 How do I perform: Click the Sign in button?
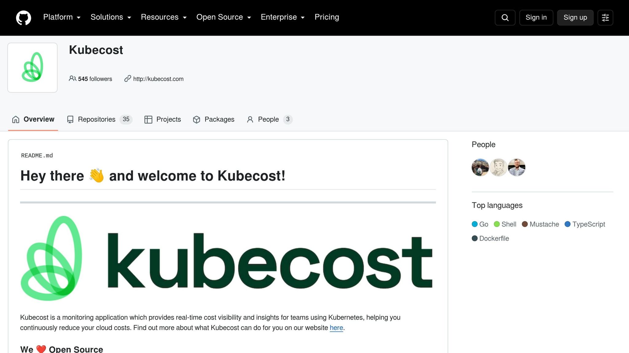(x=536, y=17)
